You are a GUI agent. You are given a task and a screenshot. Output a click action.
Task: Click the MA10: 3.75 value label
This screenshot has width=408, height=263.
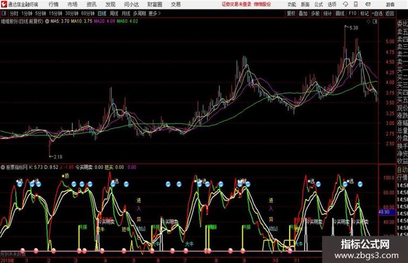coord(82,21)
